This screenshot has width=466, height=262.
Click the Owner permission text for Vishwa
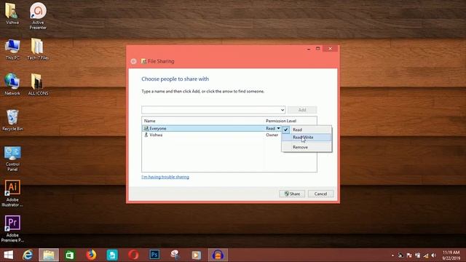272,135
